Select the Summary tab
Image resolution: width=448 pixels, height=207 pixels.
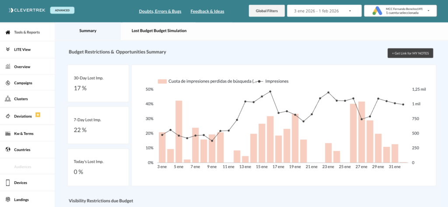click(87, 31)
